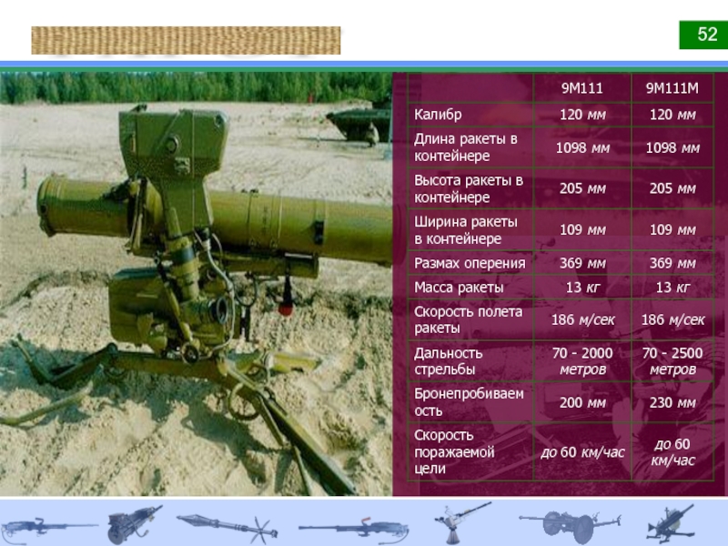This screenshot has height=546, width=728.
Task: Click 205 мм value under 9М111М
Action: click(x=672, y=188)
